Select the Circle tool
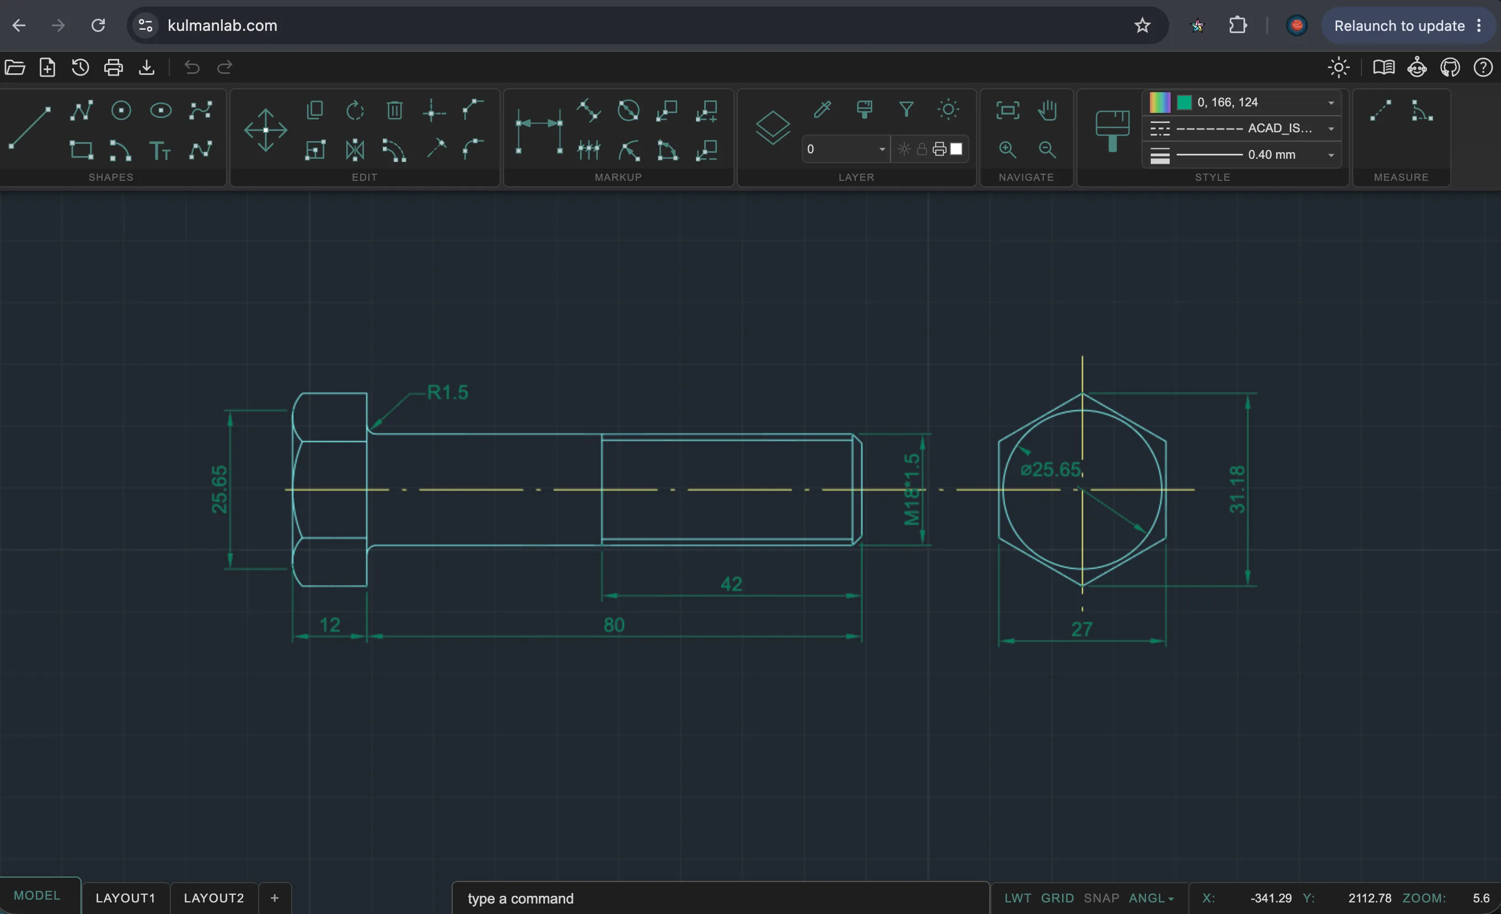1501x914 pixels. 121,110
